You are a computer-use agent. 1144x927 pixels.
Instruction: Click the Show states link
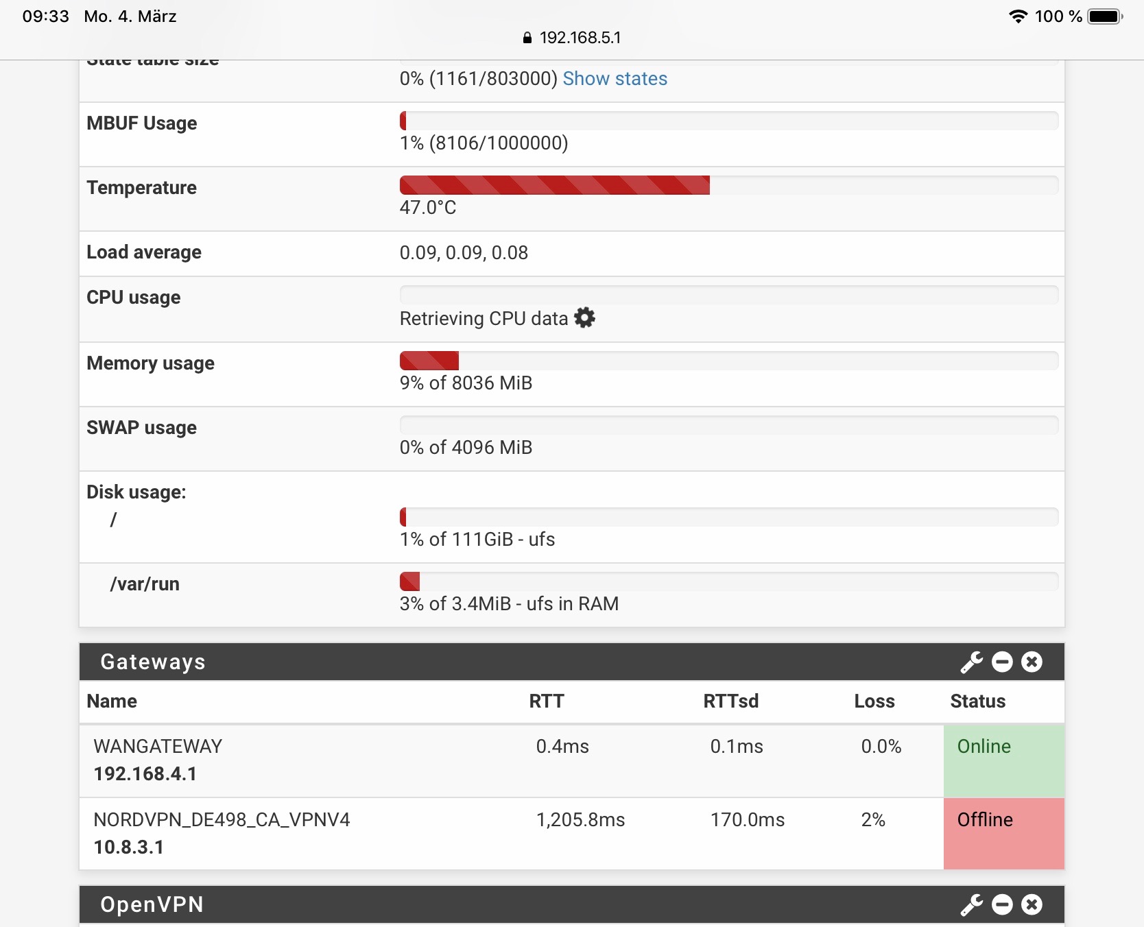click(x=615, y=79)
